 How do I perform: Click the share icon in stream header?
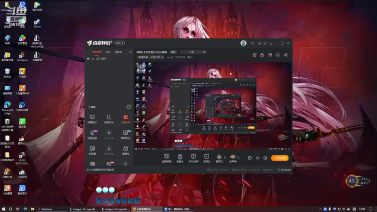286,55
